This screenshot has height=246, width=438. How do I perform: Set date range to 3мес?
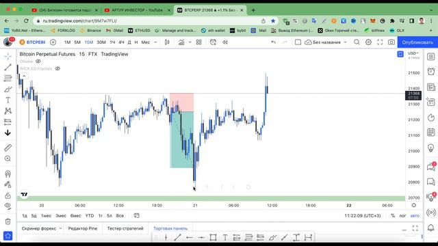click(x=61, y=216)
